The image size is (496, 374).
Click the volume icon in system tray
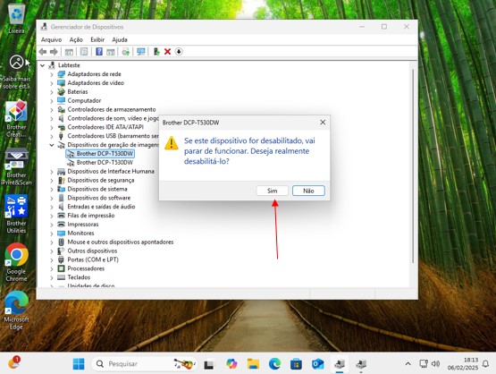pos(435,364)
